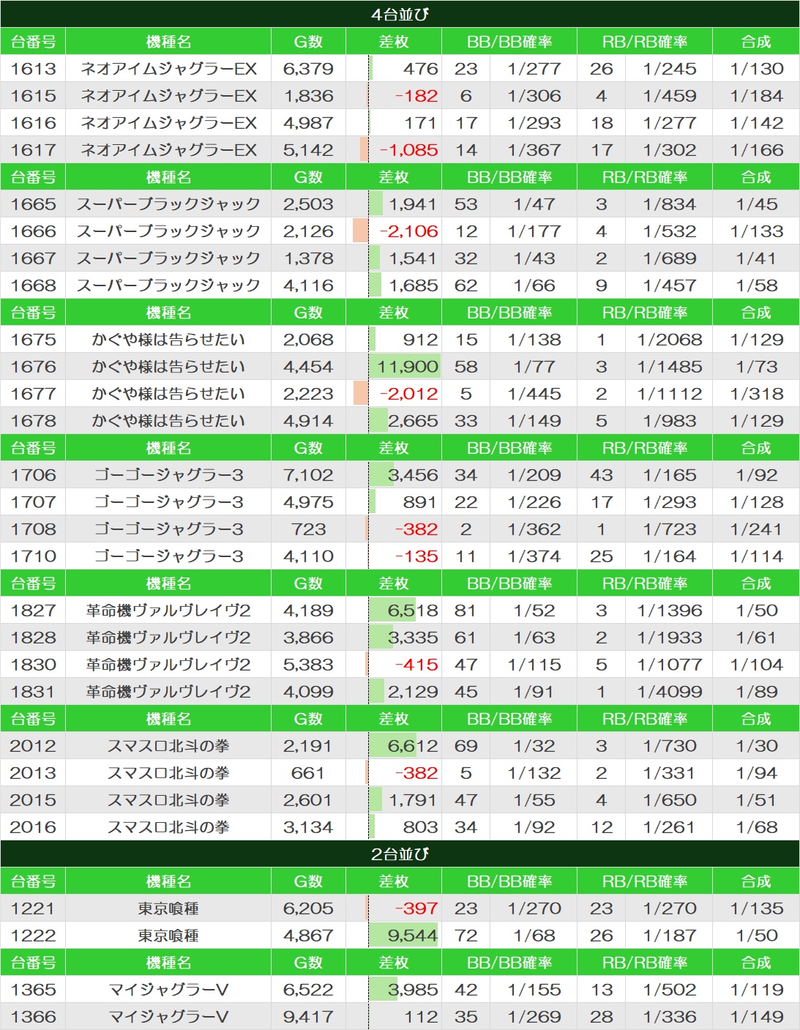Click the difference value 6,518
Image resolution: width=800 pixels, height=1030 pixels.
tap(413, 611)
